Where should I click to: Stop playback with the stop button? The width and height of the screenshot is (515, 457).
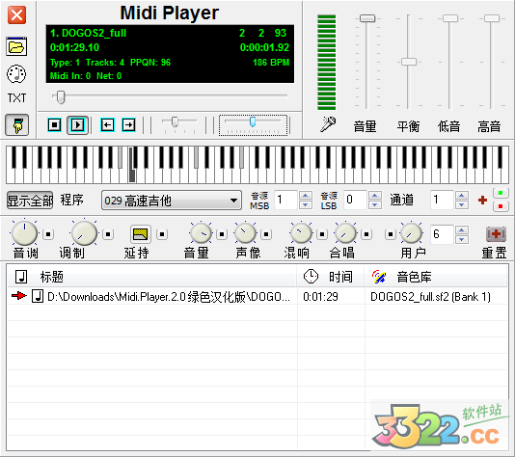[x=54, y=125]
